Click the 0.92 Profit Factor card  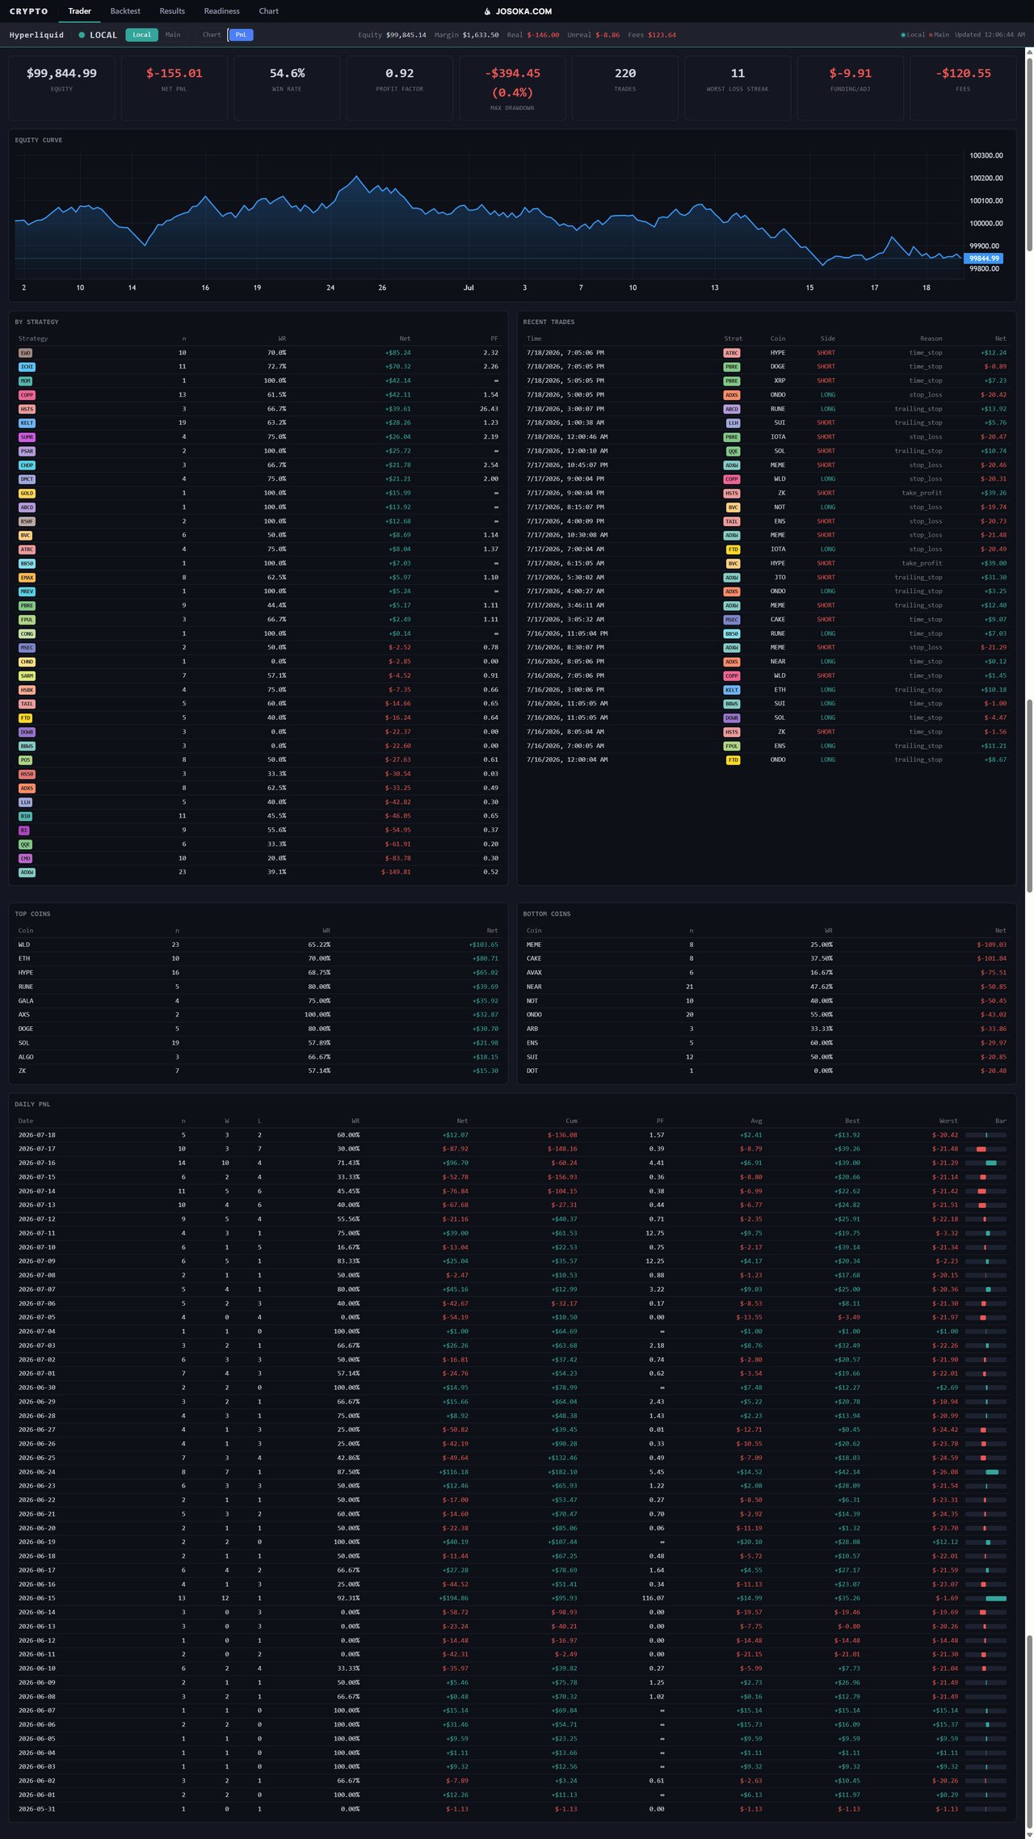point(399,88)
